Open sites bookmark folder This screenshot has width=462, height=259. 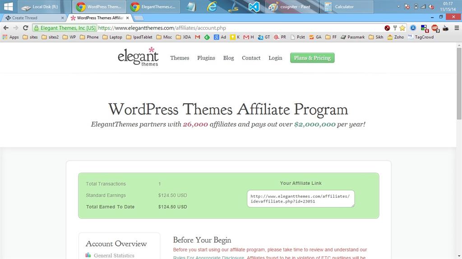coord(30,37)
